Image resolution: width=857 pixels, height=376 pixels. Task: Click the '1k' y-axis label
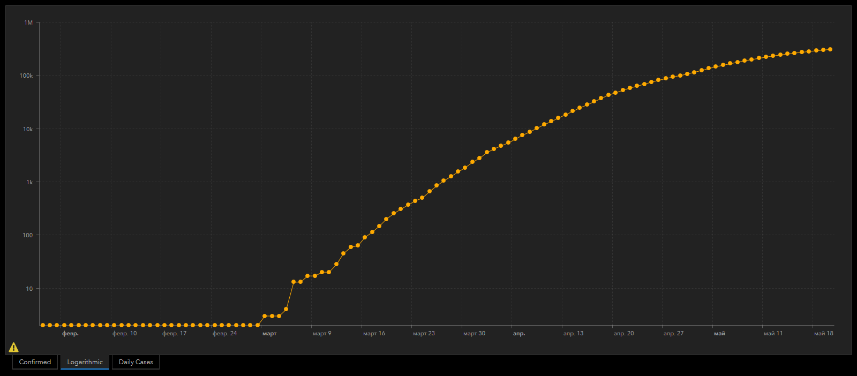29,182
